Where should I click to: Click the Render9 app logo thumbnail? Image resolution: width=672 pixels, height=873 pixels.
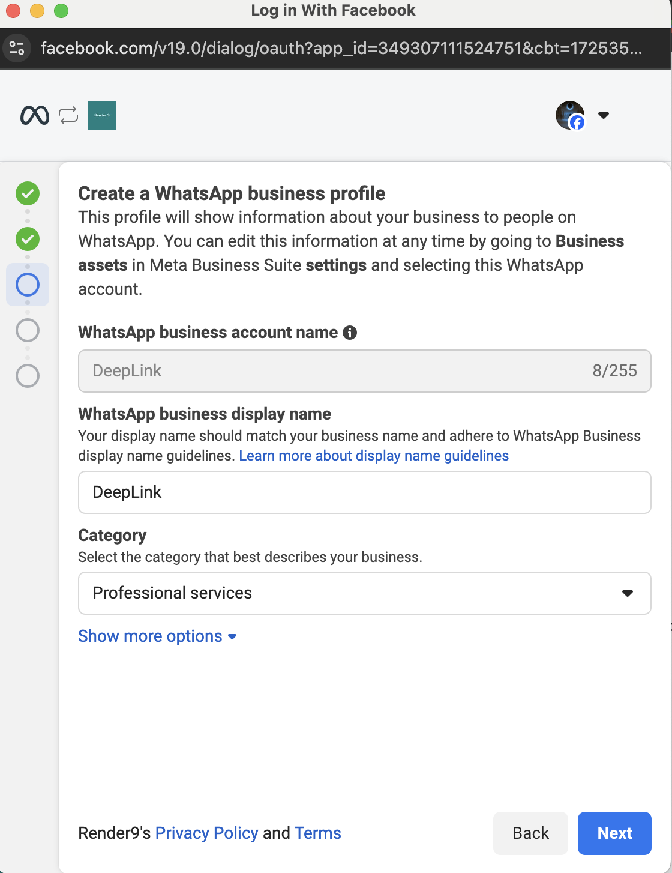click(102, 115)
